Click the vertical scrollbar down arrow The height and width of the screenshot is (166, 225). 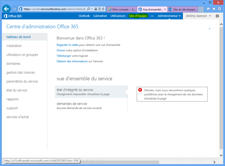point(221,155)
